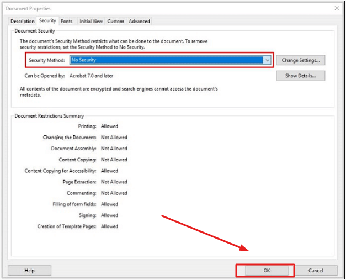Expand the Security Method dropdown arrow
The image size is (346, 280).
pyautogui.click(x=267, y=60)
